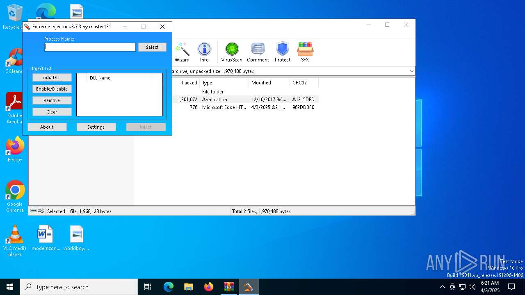Viewport: 525px width, 295px height.
Task: Focus the Process Name input field
Action: pos(90,47)
